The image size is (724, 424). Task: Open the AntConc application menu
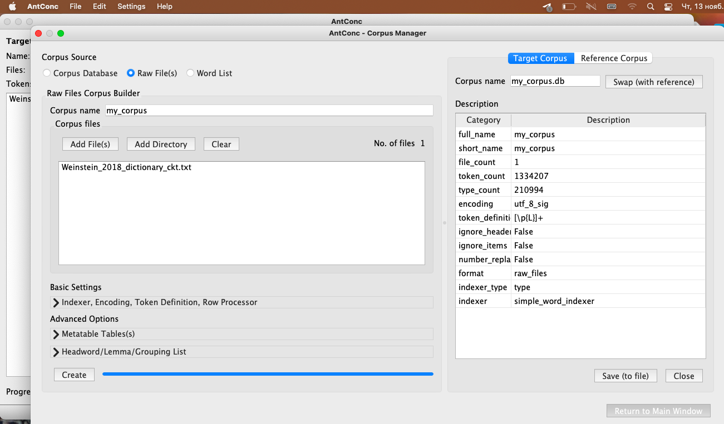tap(43, 7)
